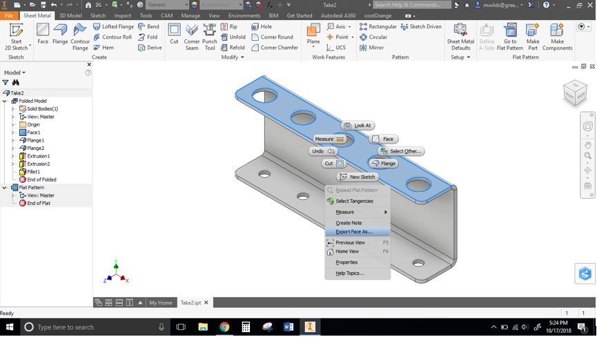597x337 pixels.
Task: Close the Take2.ipt document tab
Action: coord(206,302)
